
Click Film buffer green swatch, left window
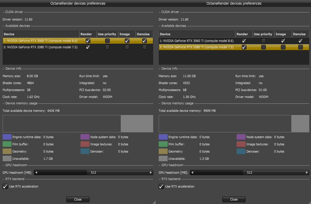click(7, 144)
